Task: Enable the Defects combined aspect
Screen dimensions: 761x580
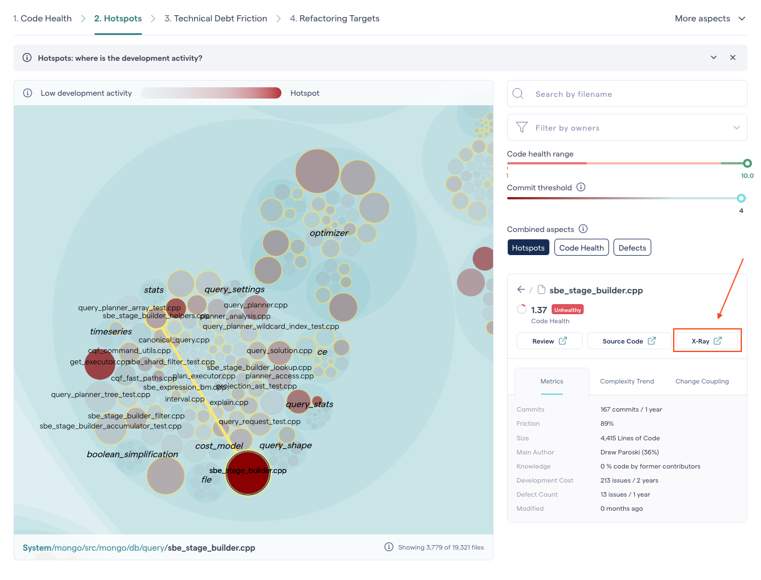Action: click(632, 248)
